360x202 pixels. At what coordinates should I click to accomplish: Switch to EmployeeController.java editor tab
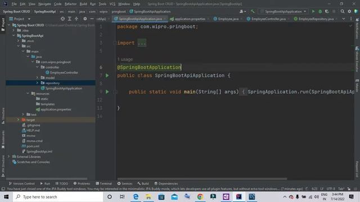268,19
